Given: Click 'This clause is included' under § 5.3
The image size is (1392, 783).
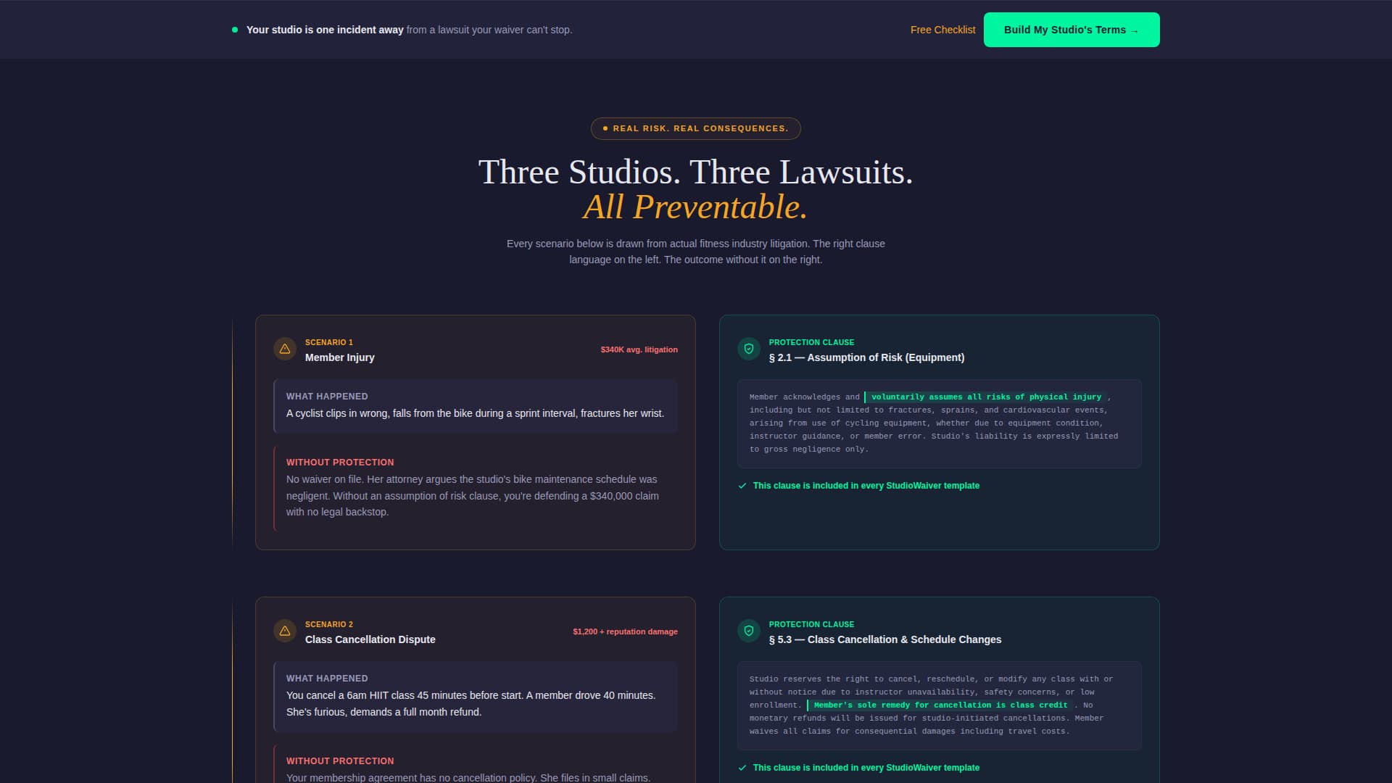Looking at the screenshot, I should coord(866,768).
